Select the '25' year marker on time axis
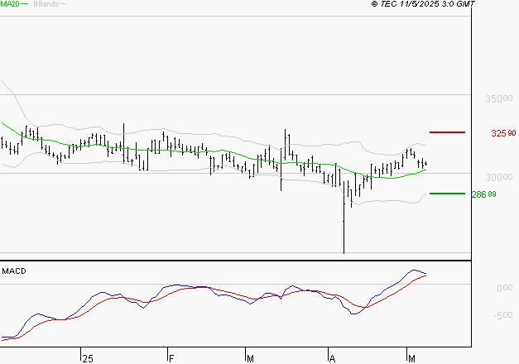 pos(87,357)
